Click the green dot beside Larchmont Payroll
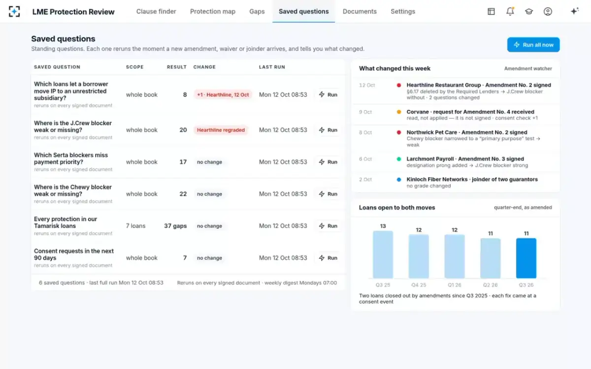Viewport: 591px width, 369px height. click(399, 159)
